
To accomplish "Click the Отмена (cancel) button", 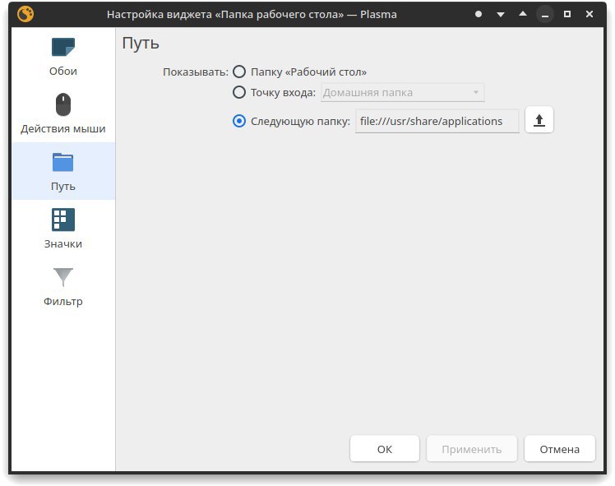I will (x=559, y=449).
